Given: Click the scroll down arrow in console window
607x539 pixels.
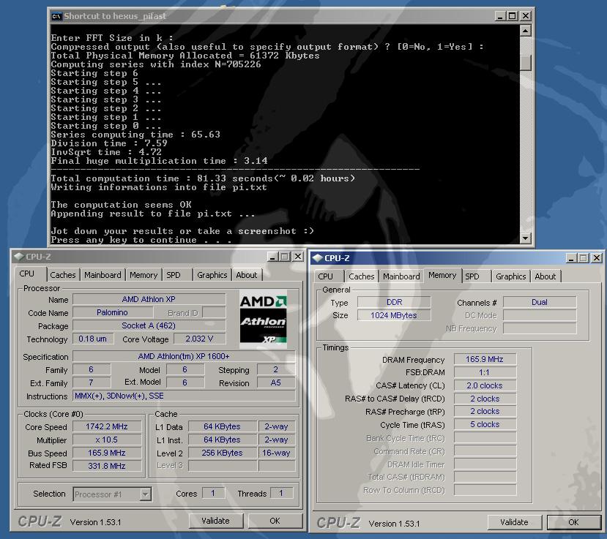Looking at the screenshot, I should [525, 238].
